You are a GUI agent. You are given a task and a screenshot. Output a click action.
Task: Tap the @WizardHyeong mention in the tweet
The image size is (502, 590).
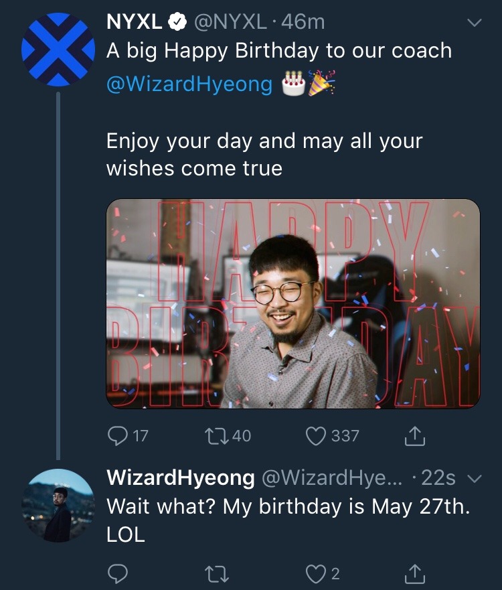pyautogui.click(x=189, y=84)
